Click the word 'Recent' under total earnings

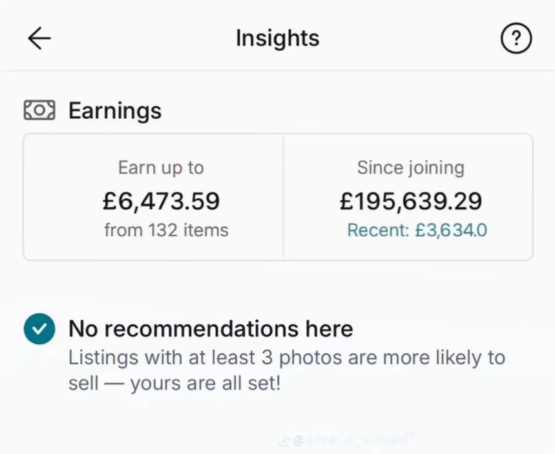(376, 230)
